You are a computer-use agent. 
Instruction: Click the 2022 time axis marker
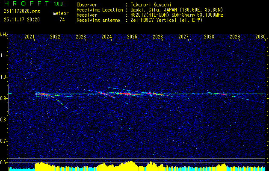[55, 36]
